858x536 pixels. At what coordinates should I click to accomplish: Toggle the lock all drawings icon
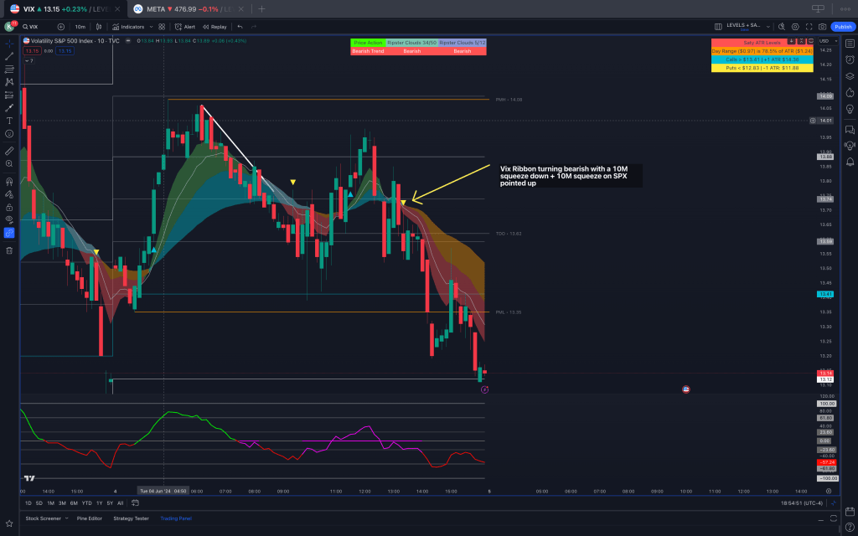(x=9, y=207)
